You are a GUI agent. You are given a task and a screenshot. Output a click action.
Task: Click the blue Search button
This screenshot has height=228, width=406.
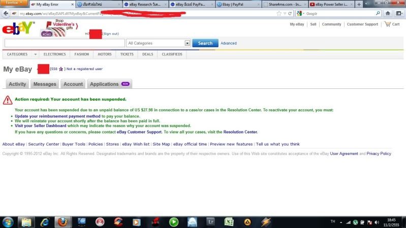click(205, 43)
